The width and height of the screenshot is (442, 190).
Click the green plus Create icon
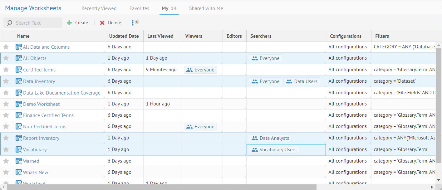point(69,23)
